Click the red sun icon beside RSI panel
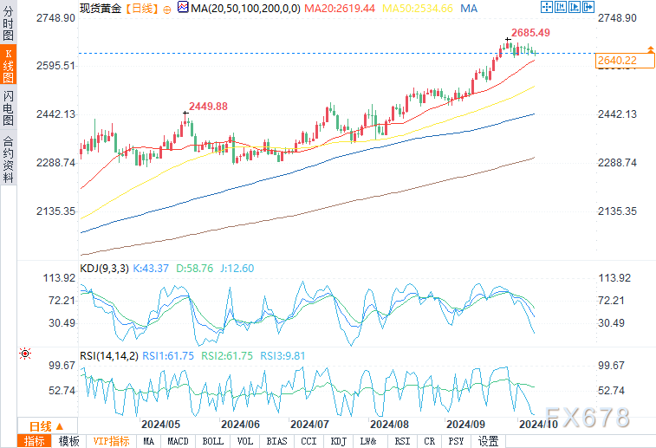Viewport: 656px width, 448px height. pos(25,354)
